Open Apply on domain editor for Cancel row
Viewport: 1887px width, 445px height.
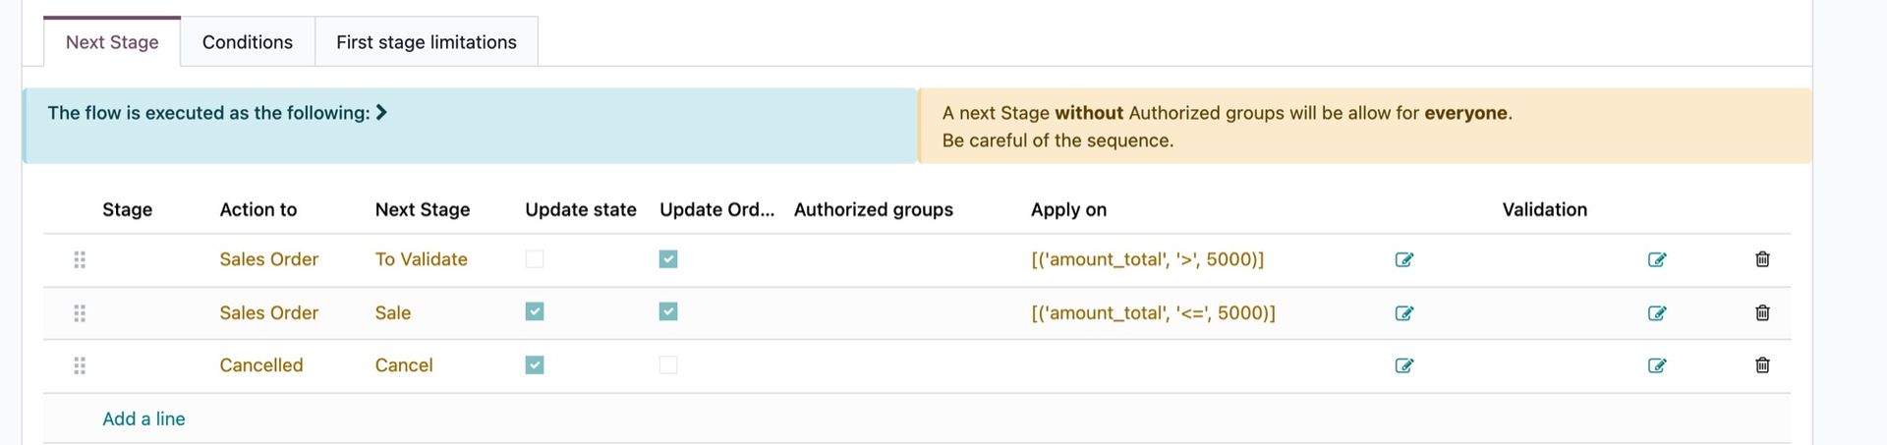coord(1403,365)
